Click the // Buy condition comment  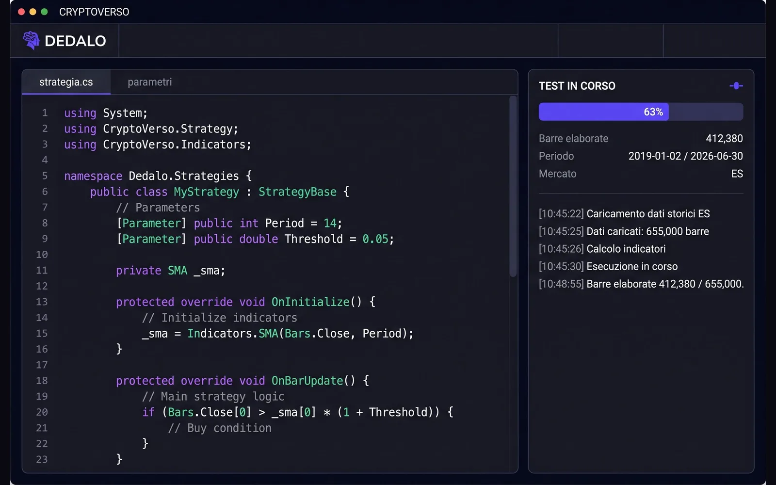coord(219,428)
